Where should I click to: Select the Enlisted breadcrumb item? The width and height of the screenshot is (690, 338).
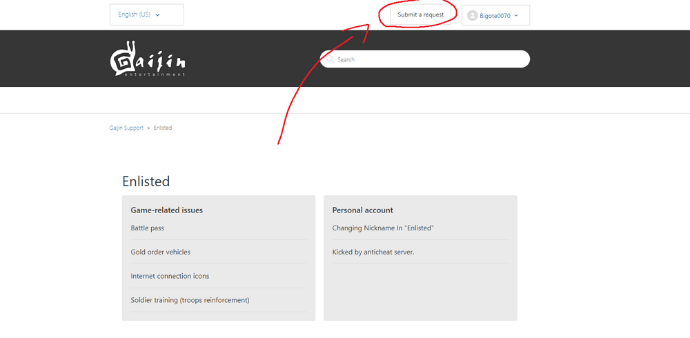[163, 128]
